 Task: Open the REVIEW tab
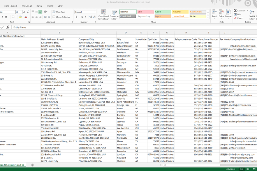[x=50, y=6]
